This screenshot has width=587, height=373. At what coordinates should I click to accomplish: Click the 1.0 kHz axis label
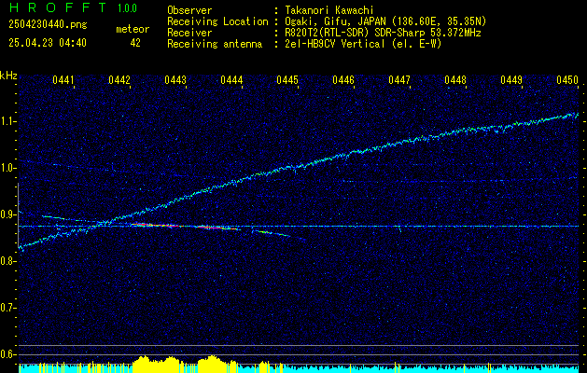[7, 169]
